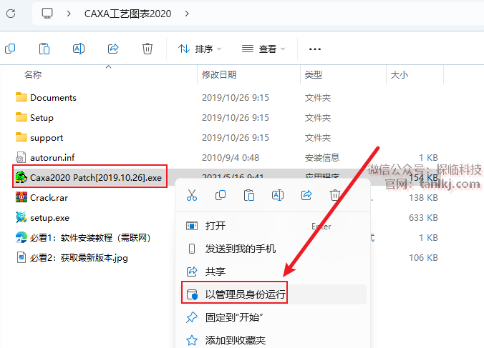Open the CAXA工艺图表2020 breadcrumb
The image size is (484, 348).
coord(127,14)
